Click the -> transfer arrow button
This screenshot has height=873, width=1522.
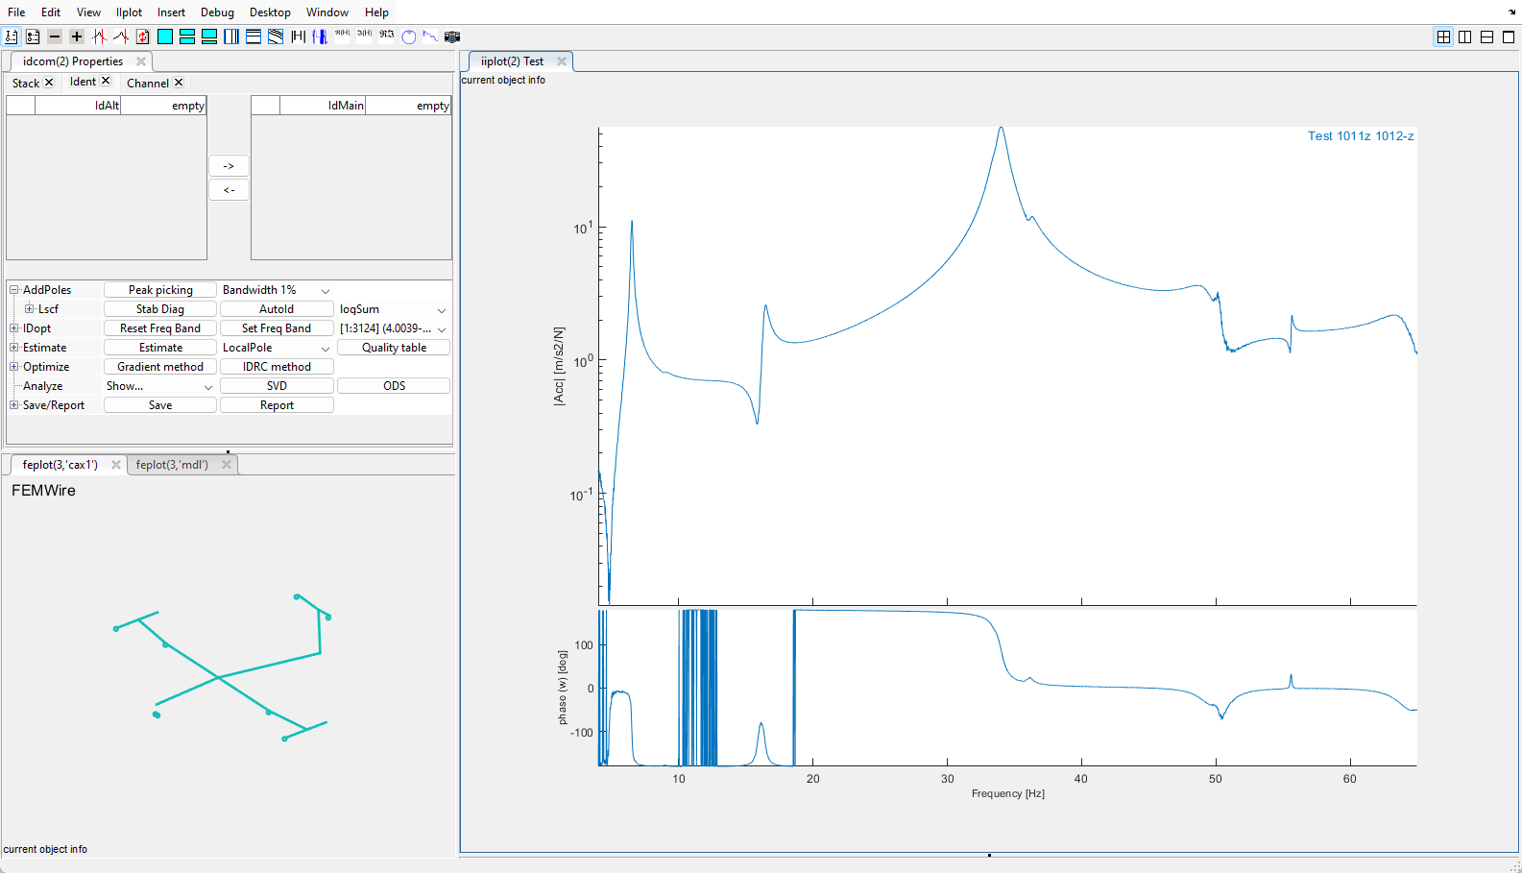point(229,166)
